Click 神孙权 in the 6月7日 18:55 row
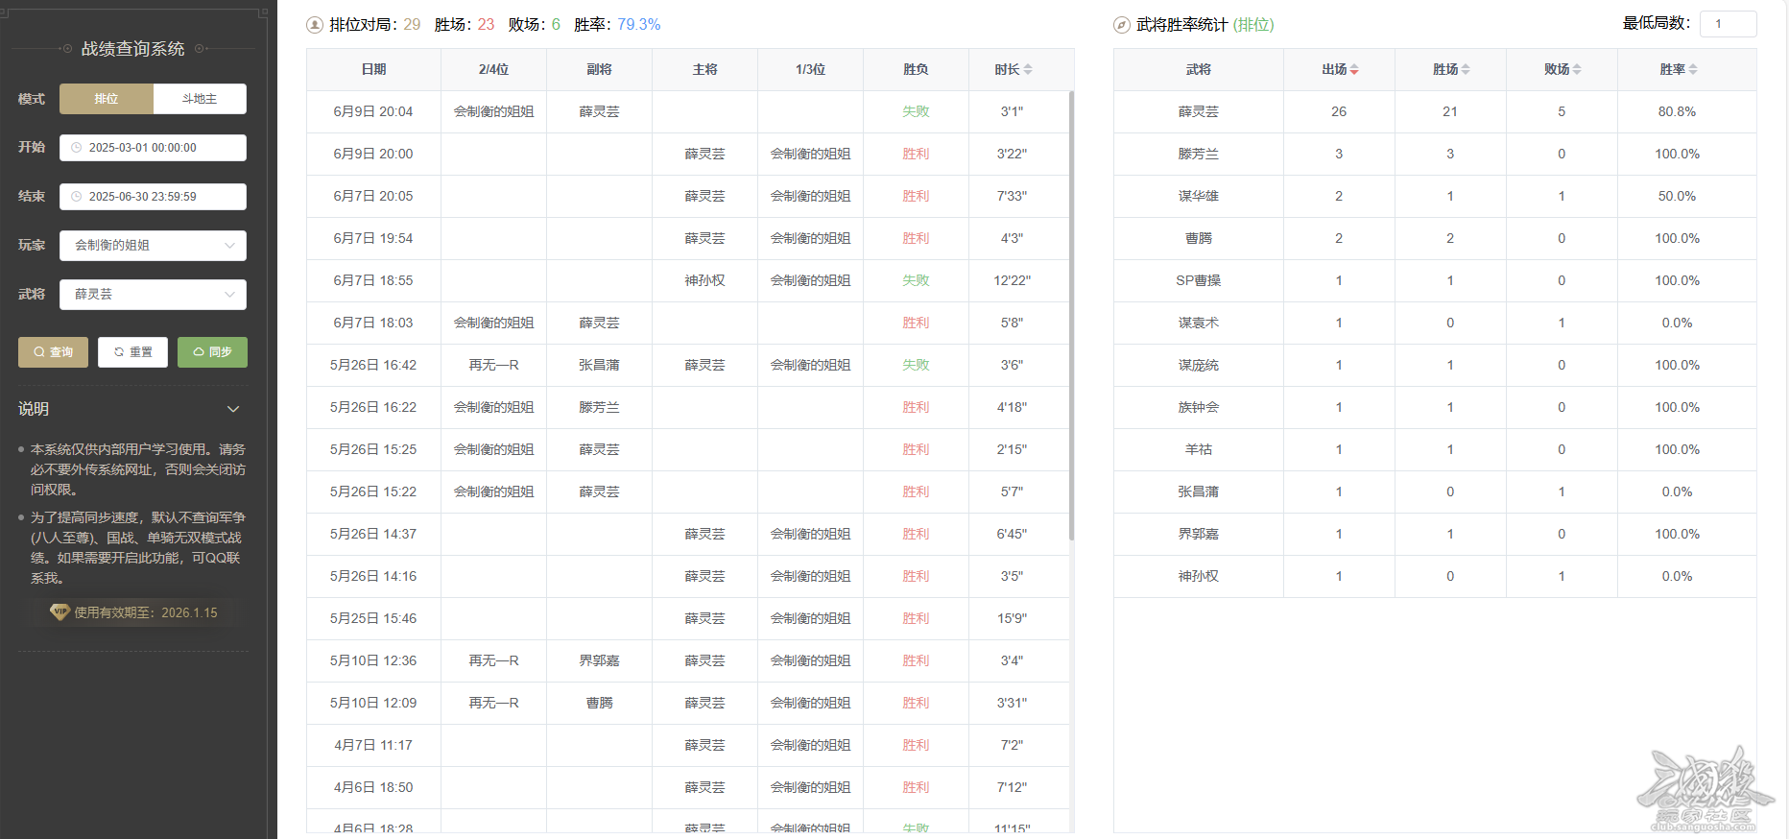Viewport: 1789px width, 839px height. pos(704,280)
